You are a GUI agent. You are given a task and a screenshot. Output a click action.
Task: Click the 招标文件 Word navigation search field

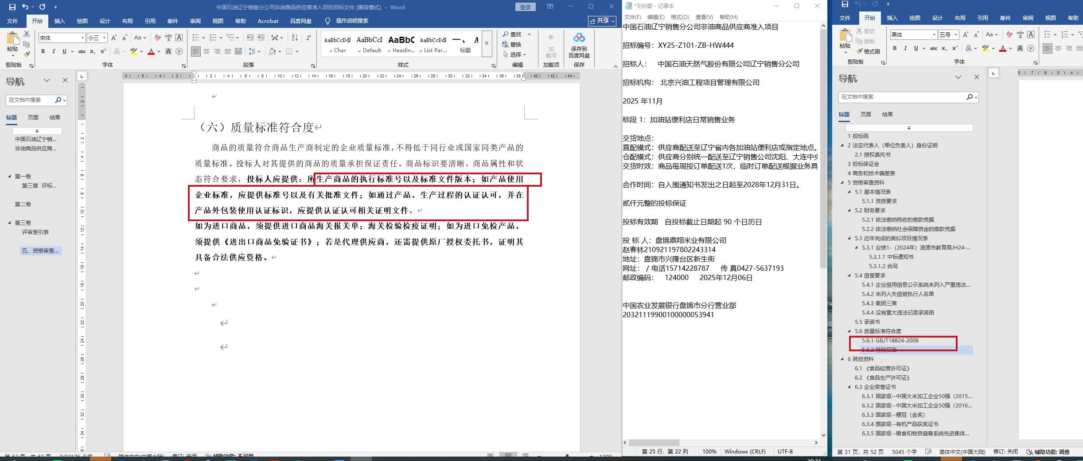(x=30, y=100)
